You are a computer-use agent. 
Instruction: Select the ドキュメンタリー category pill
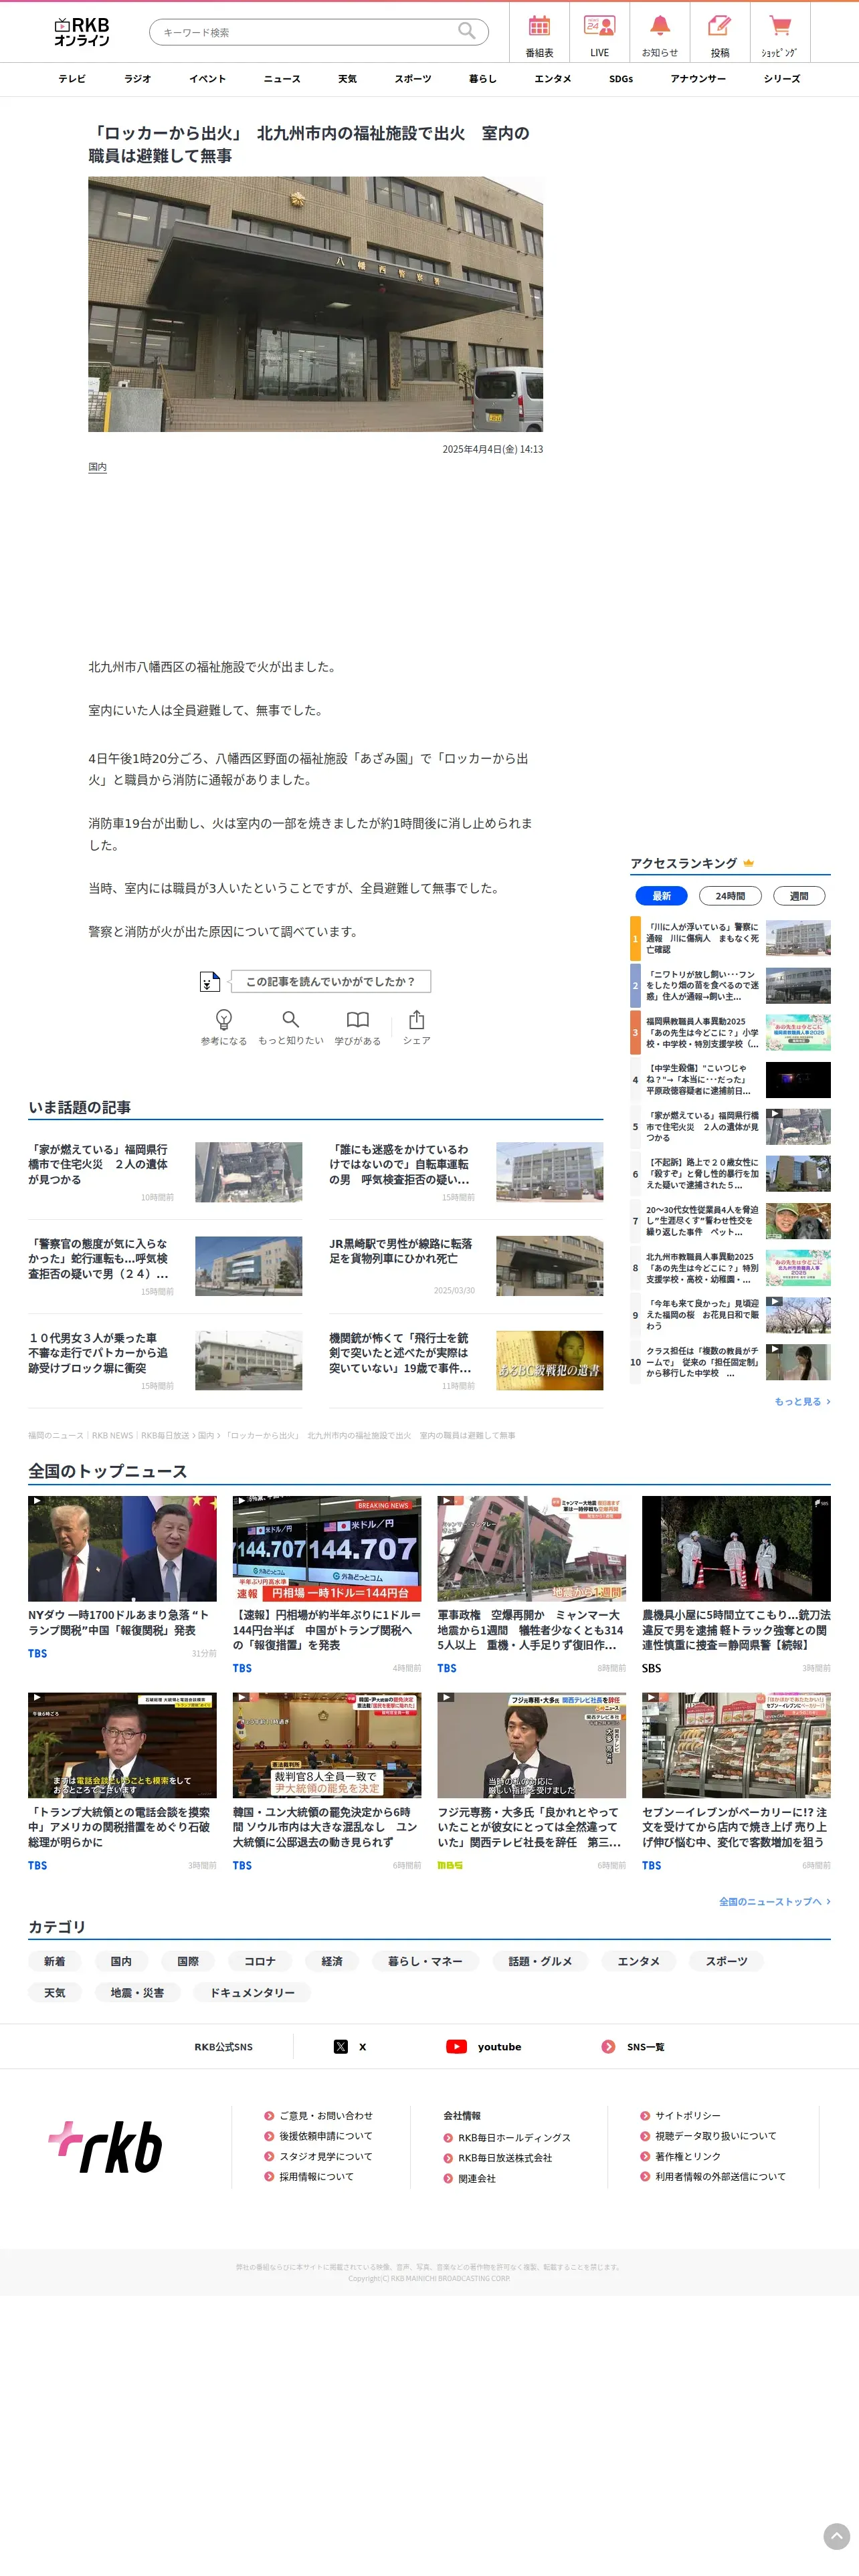coord(252,1992)
